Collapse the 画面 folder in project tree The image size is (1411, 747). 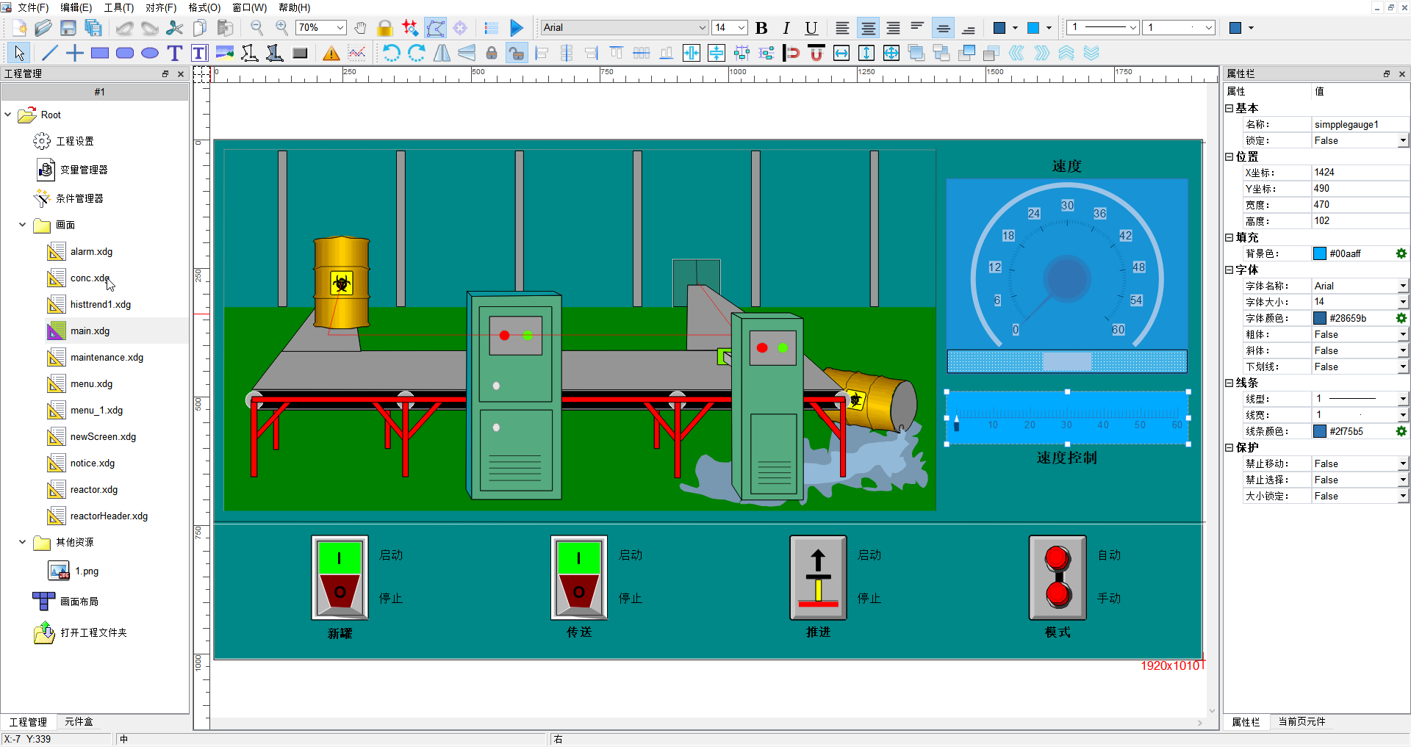tap(22, 225)
